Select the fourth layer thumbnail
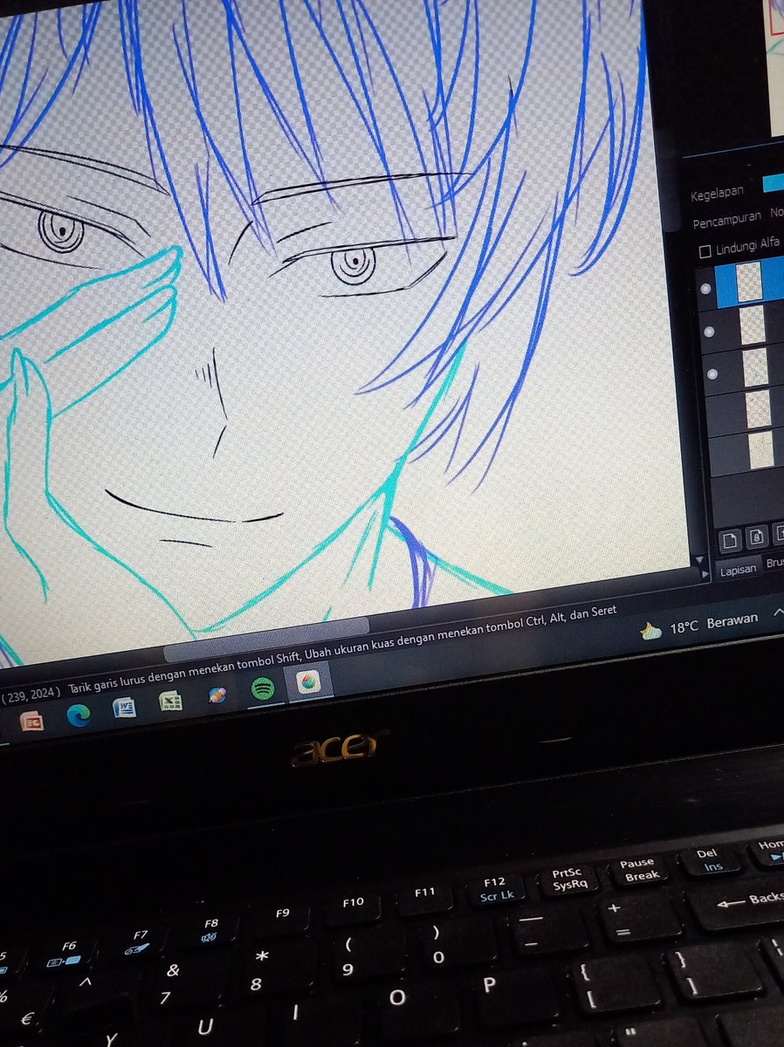 coord(759,407)
